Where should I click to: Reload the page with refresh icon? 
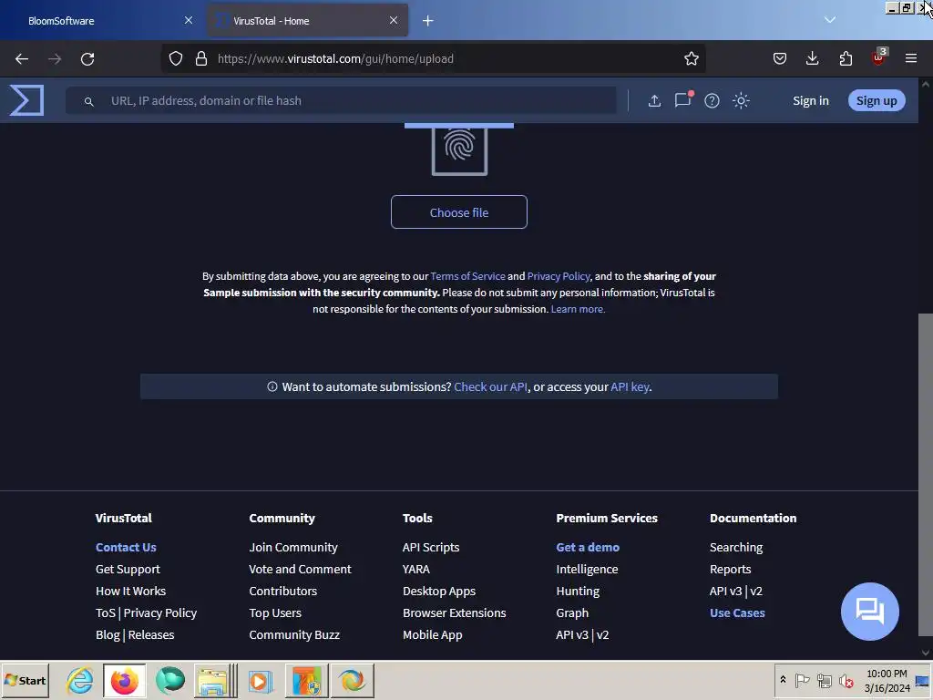tap(87, 59)
